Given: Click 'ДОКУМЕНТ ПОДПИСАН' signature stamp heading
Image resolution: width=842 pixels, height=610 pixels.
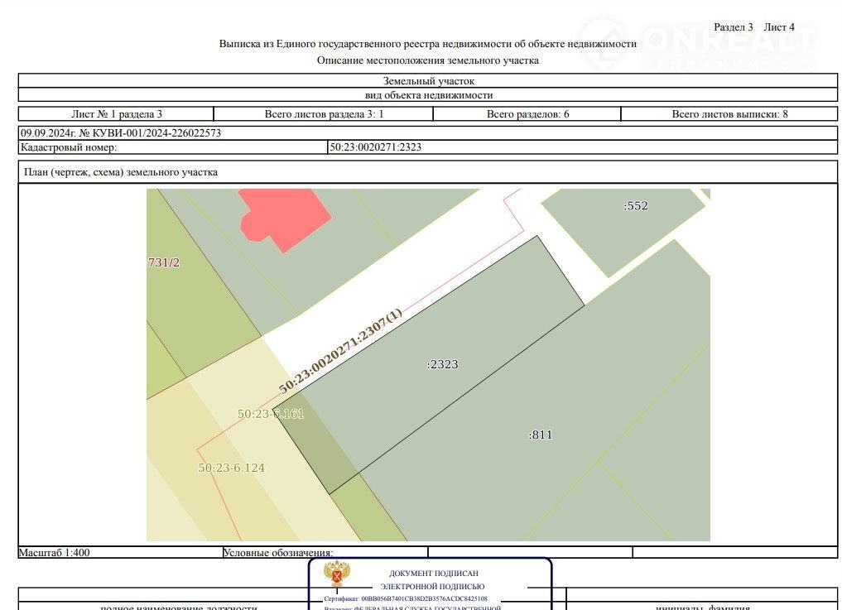Looking at the screenshot, I should pos(433,573).
